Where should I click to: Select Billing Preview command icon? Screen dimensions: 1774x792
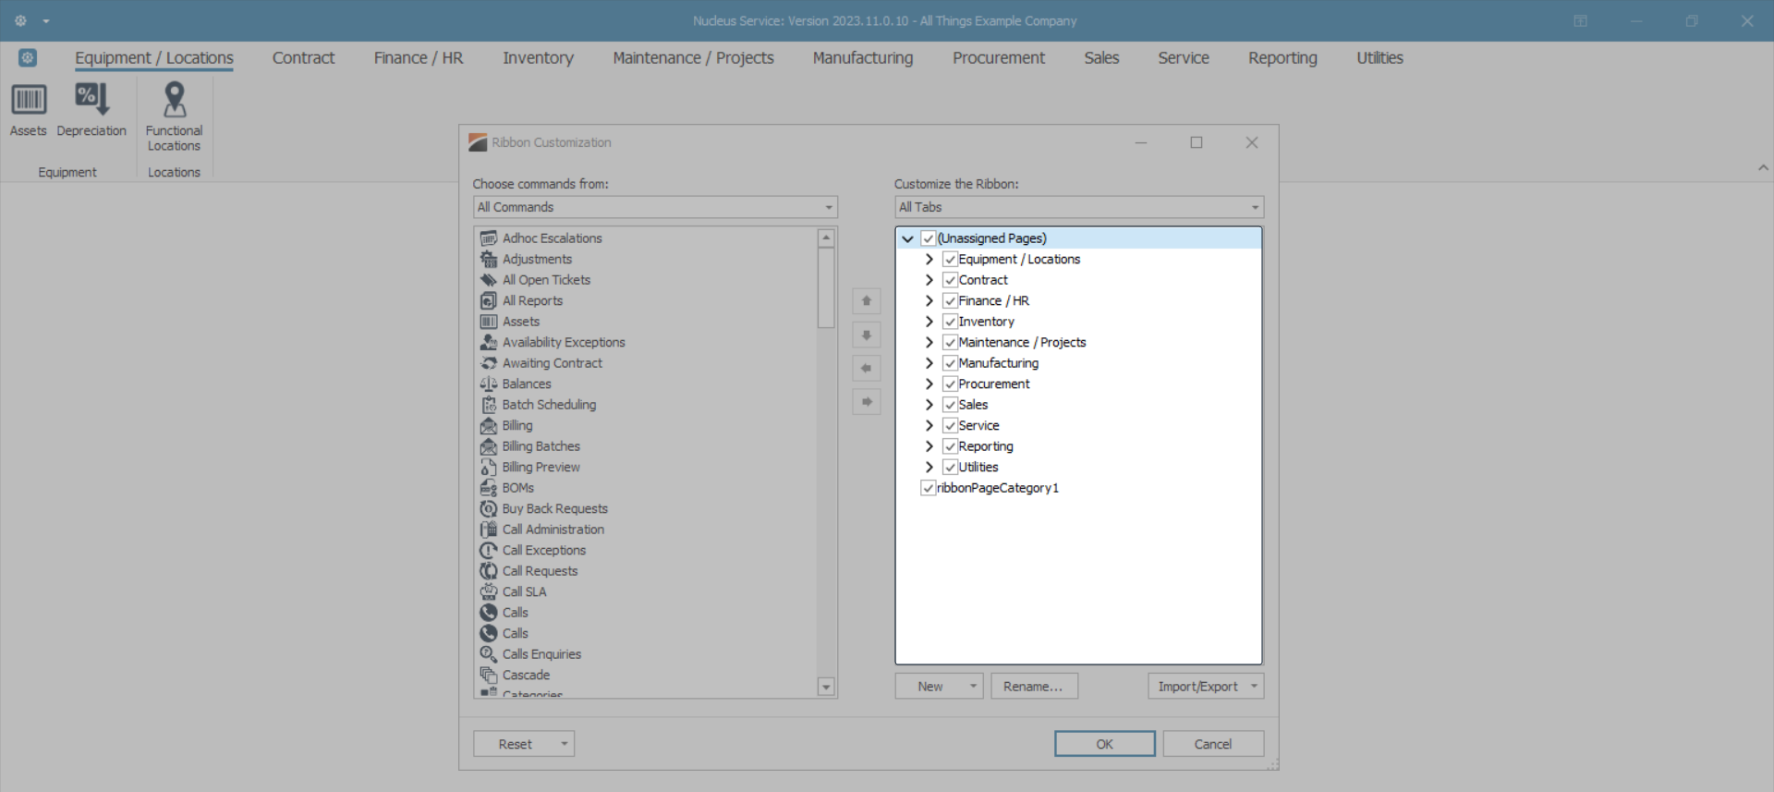click(x=489, y=468)
